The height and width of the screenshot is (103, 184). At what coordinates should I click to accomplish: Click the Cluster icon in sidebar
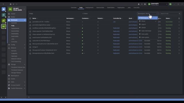click(x=9, y=14)
